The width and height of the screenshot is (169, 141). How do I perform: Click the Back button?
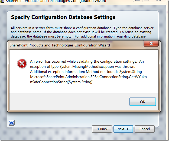pyautogui.click(x=102, y=129)
